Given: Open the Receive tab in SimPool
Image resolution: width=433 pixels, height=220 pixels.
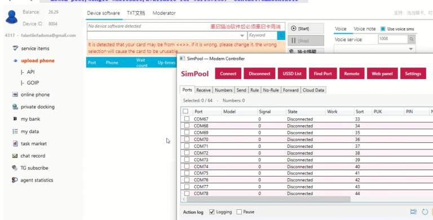Looking at the screenshot, I should tap(204, 90).
